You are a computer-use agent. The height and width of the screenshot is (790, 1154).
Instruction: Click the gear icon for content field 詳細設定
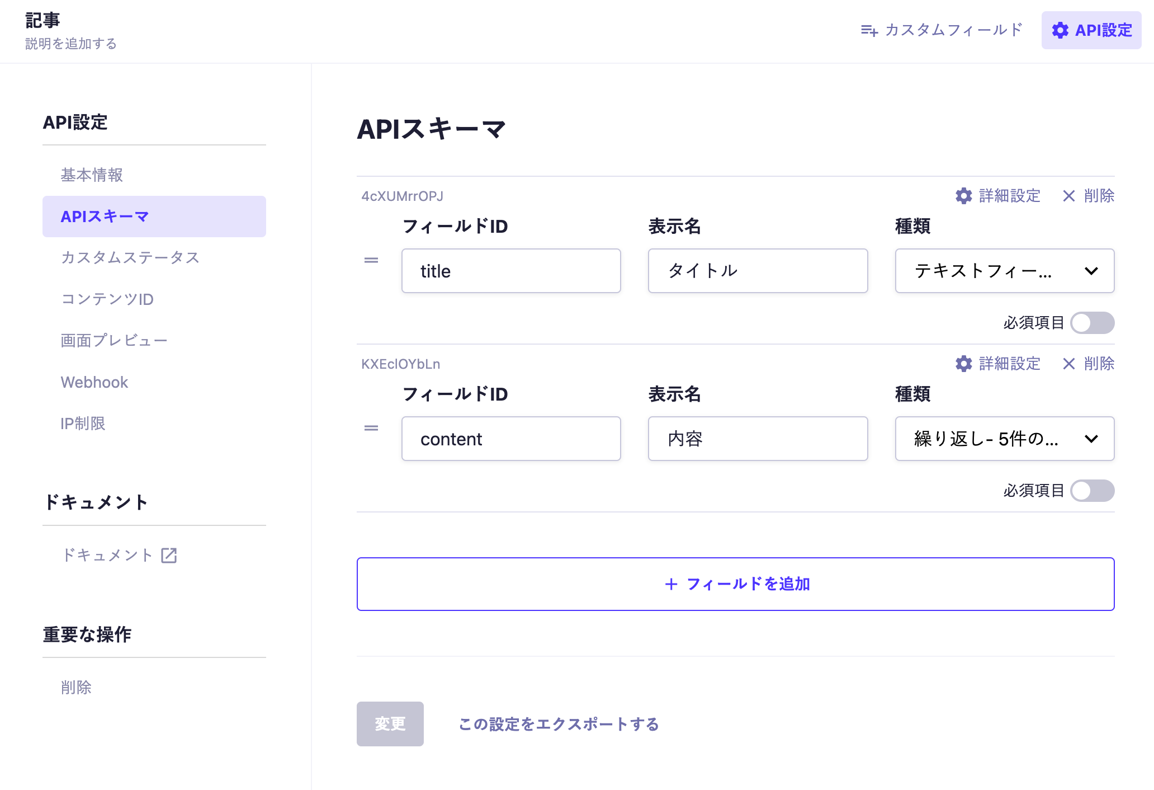(963, 364)
